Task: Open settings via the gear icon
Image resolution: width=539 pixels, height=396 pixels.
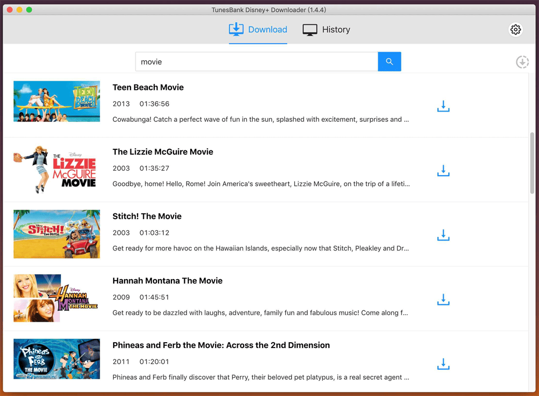Action: [515, 30]
